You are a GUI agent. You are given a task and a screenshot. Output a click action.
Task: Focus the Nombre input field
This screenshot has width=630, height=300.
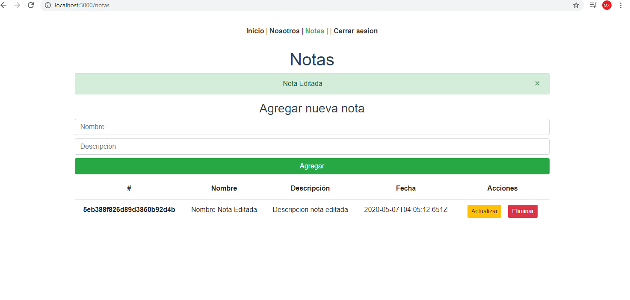312,126
